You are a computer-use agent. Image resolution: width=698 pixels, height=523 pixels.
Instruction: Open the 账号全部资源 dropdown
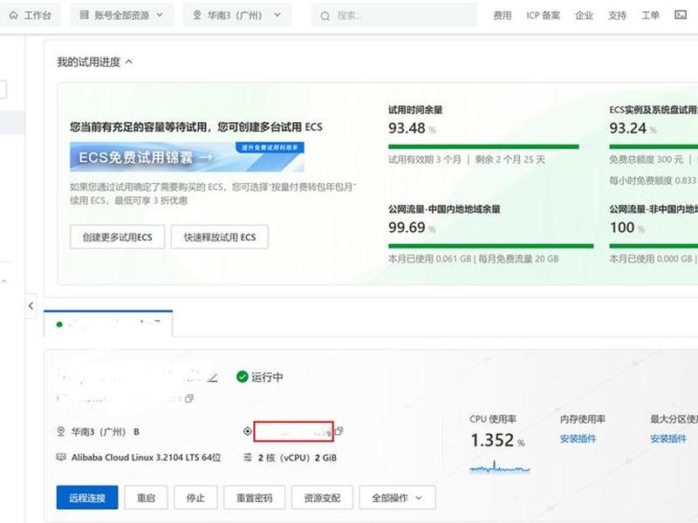click(x=121, y=15)
